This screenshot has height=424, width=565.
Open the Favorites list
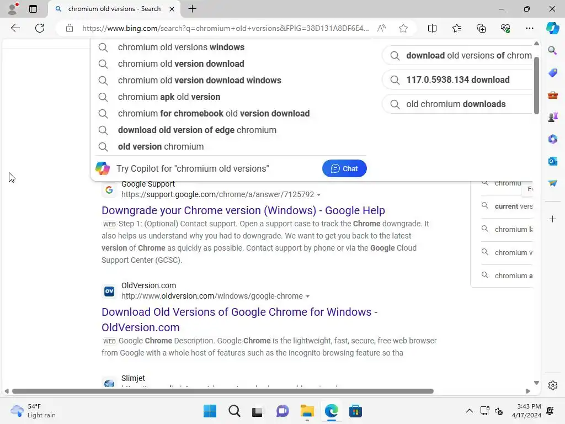click(x=456, y=28)
